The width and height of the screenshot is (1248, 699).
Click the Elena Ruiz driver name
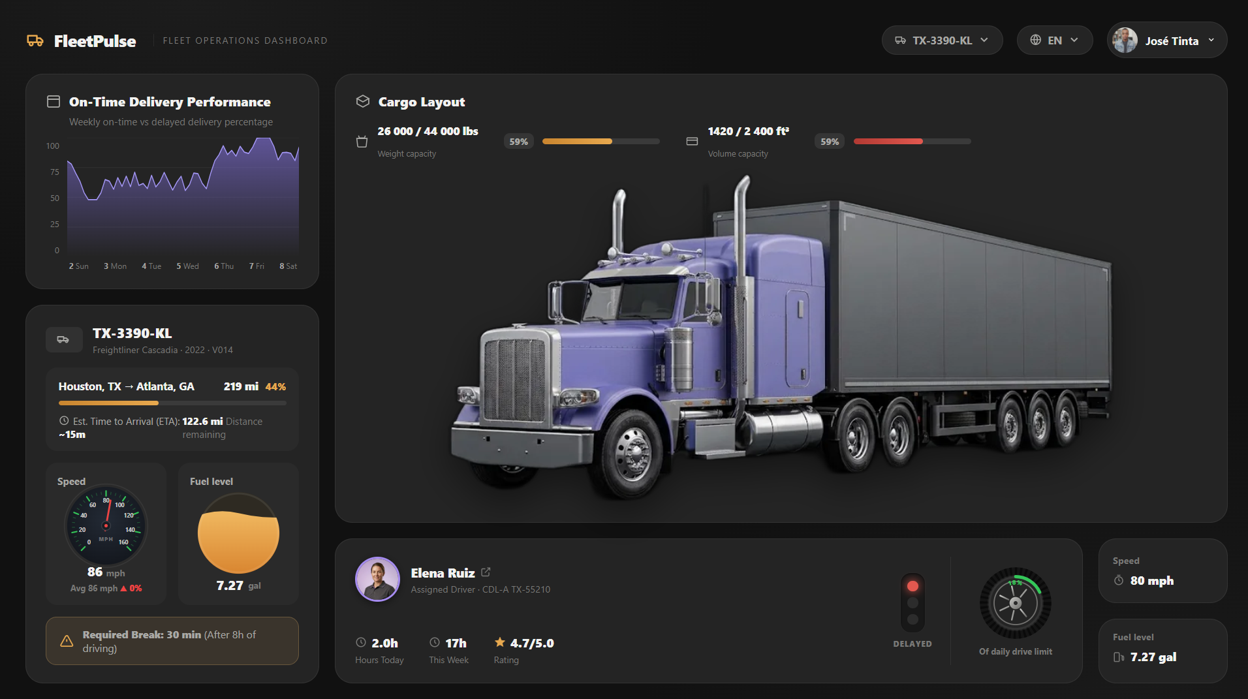tap(443, 573)
